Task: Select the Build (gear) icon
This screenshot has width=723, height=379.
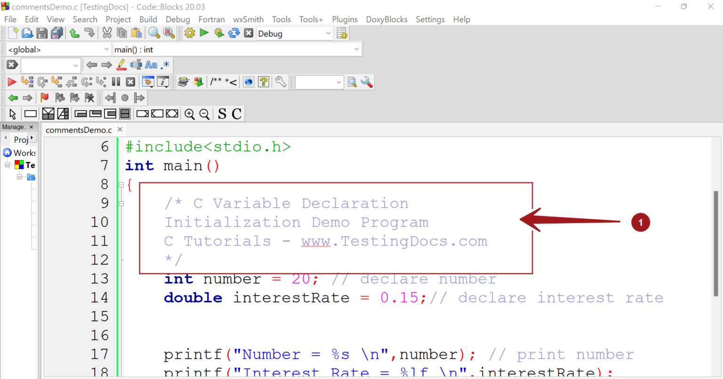Action: [x=189, y=33]
